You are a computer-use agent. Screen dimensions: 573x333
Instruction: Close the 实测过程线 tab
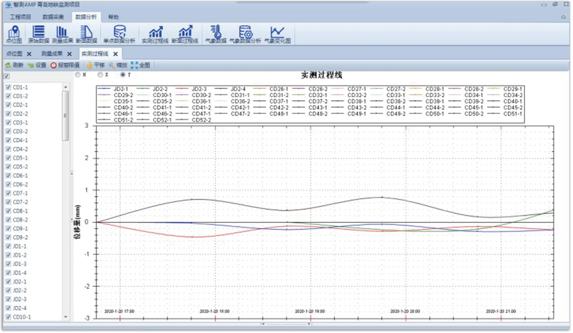pyautogui.click(x=115, y=53)
